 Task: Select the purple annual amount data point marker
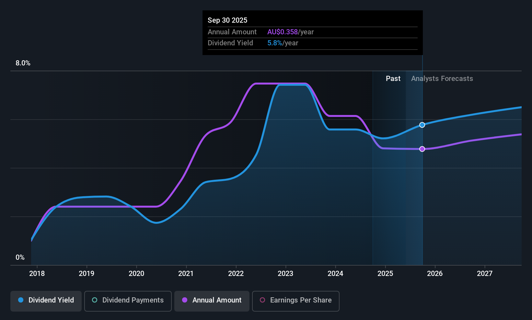(x=422, y=149)
